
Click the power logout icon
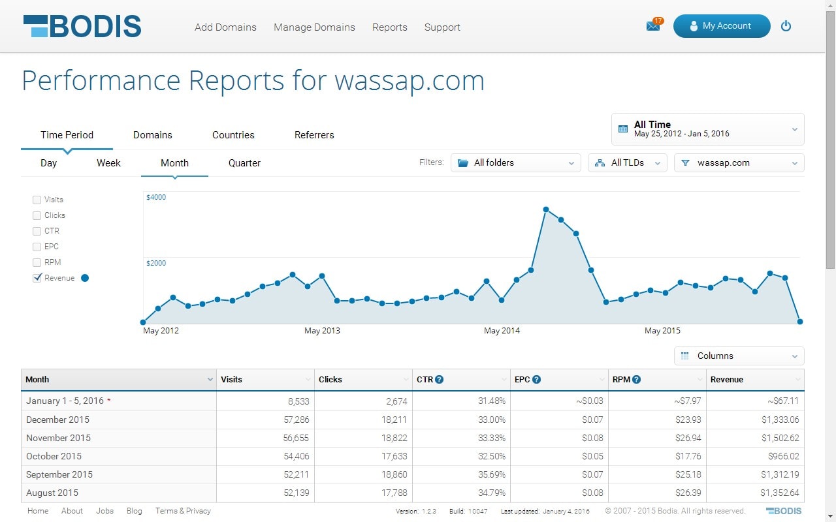pyautogui.click(x=786, y=26)
